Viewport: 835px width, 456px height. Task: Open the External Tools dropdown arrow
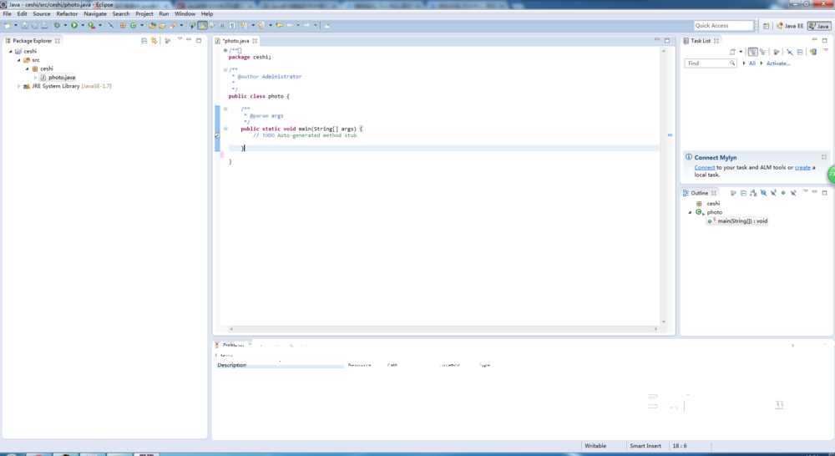100,25
